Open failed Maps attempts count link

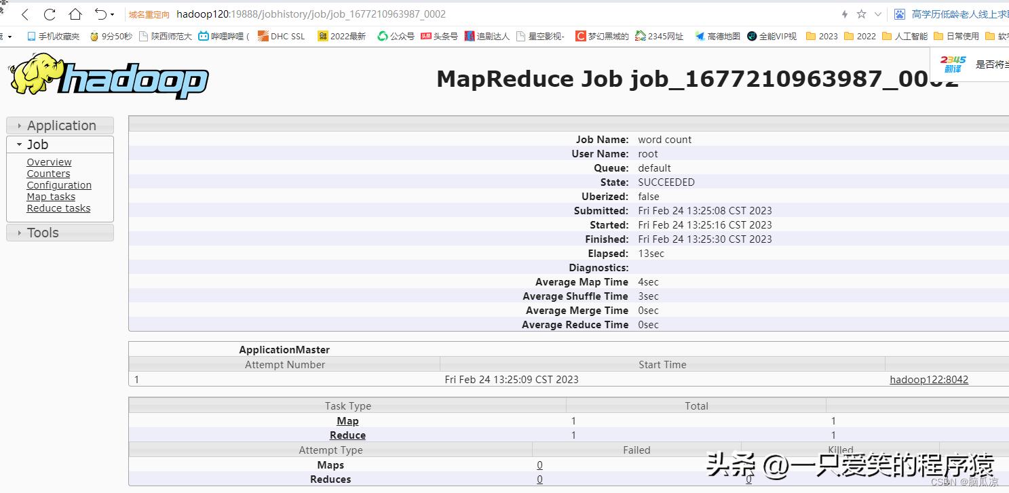click(x=539, y=465)
